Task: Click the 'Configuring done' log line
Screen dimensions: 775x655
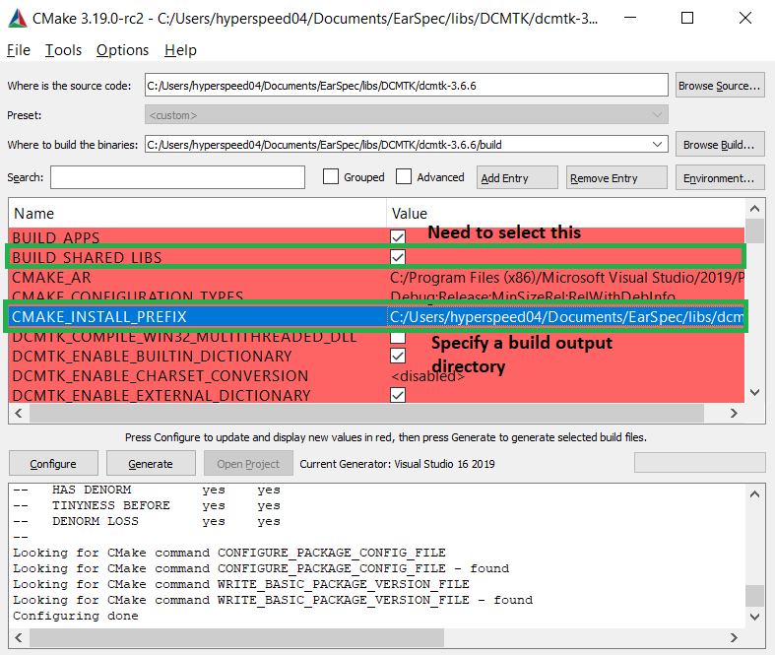Action: 76,616
